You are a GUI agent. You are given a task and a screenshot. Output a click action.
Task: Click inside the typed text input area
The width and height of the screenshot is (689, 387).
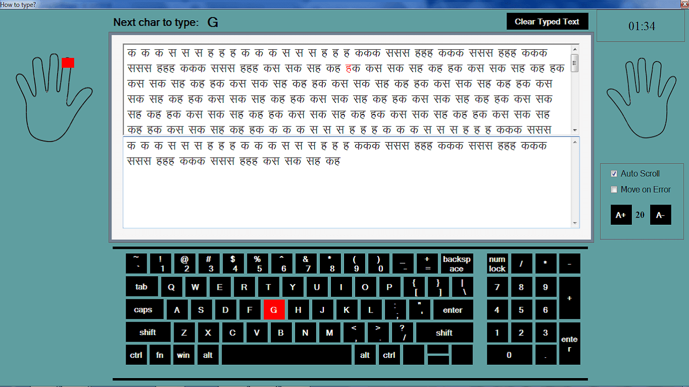[x=348, y=197]
